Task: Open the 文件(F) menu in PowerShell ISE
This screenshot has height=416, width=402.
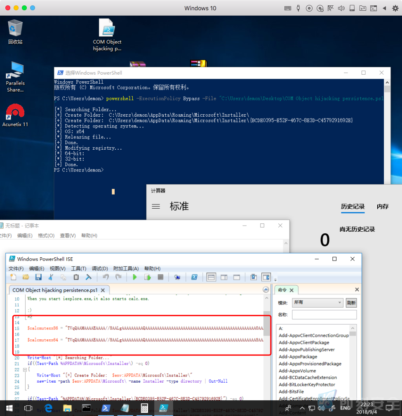Action: [16, 268]
